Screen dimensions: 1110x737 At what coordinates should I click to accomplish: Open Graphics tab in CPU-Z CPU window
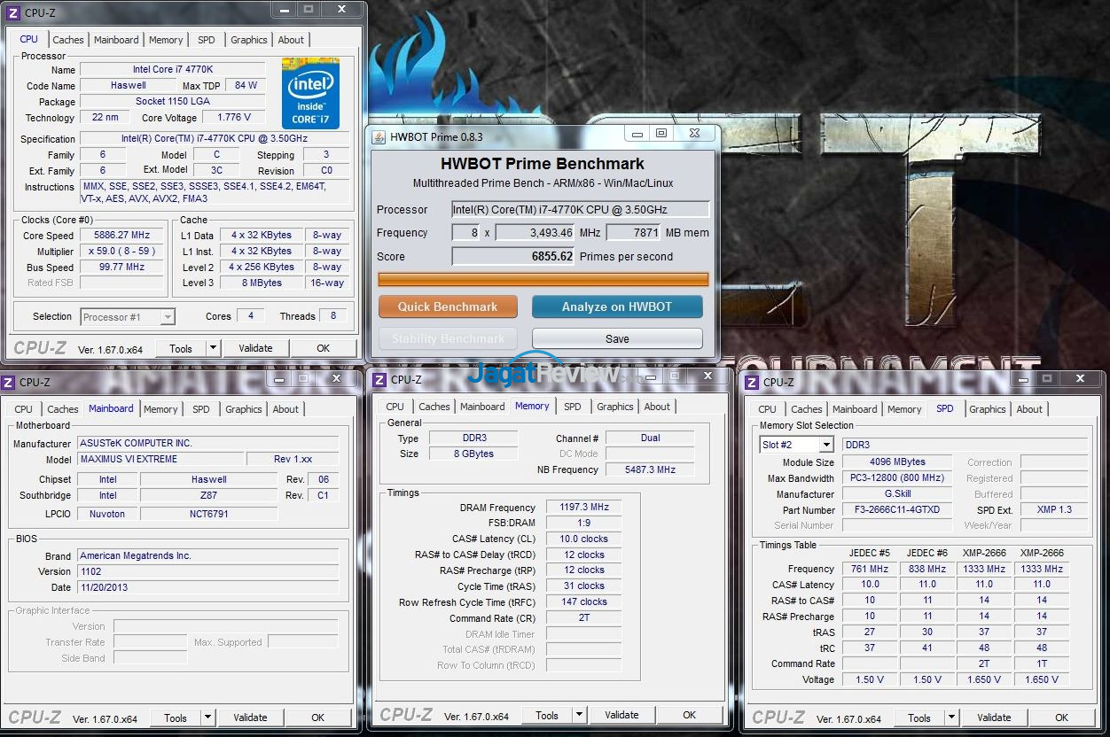pos(249,40)
